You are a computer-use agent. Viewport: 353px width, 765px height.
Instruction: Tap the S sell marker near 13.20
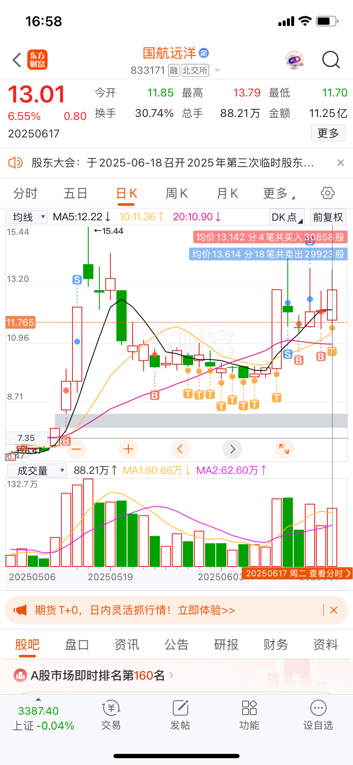point(77,280)
